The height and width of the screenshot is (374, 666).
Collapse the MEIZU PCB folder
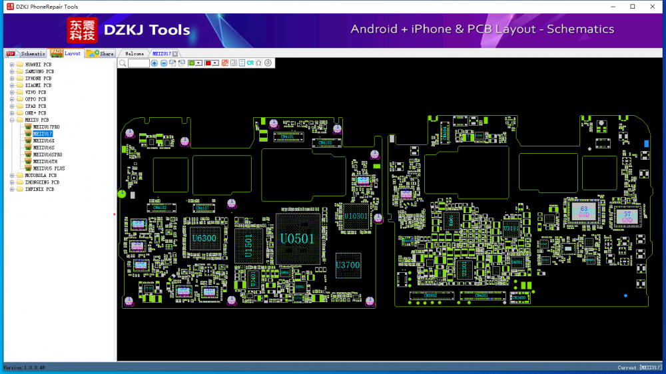[x=12, y=120]
